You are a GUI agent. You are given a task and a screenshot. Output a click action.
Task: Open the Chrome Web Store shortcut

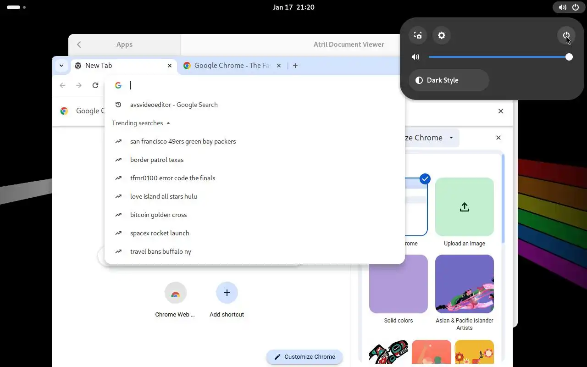tap(175, 300)
